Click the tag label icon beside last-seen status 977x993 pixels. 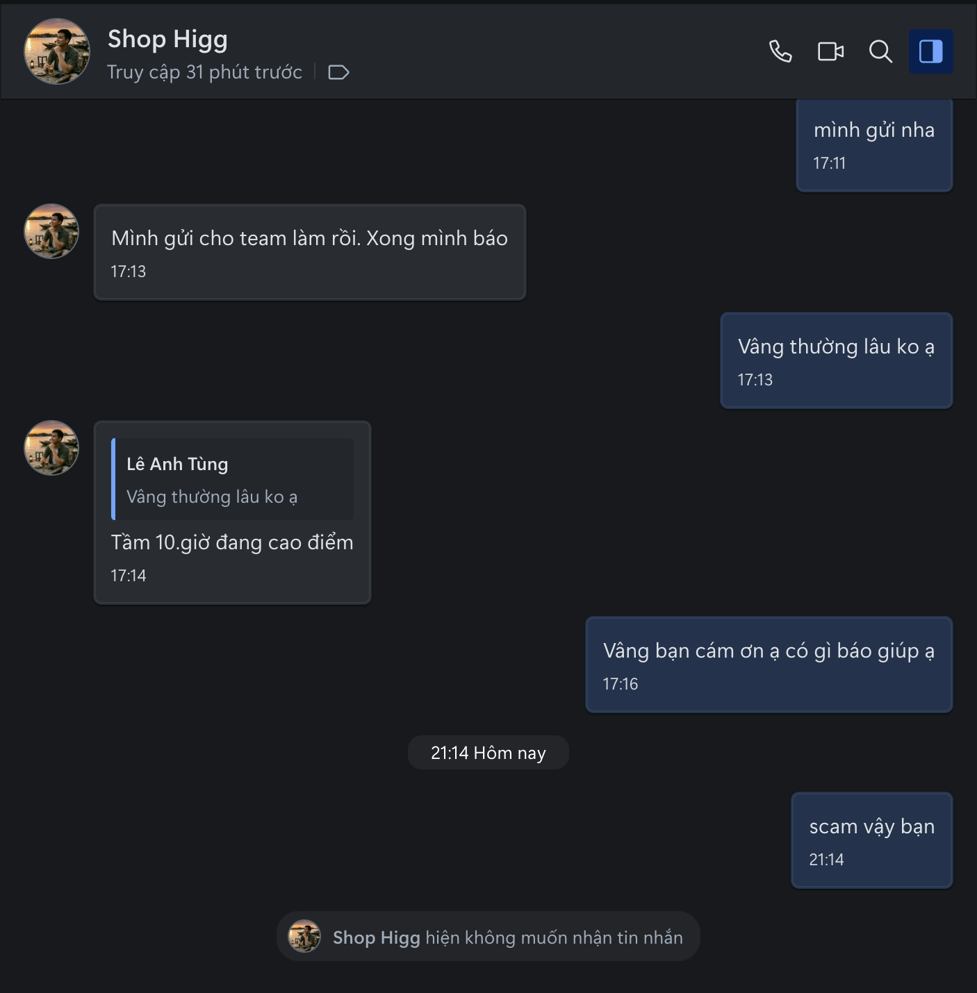click(x=338, y=72)
